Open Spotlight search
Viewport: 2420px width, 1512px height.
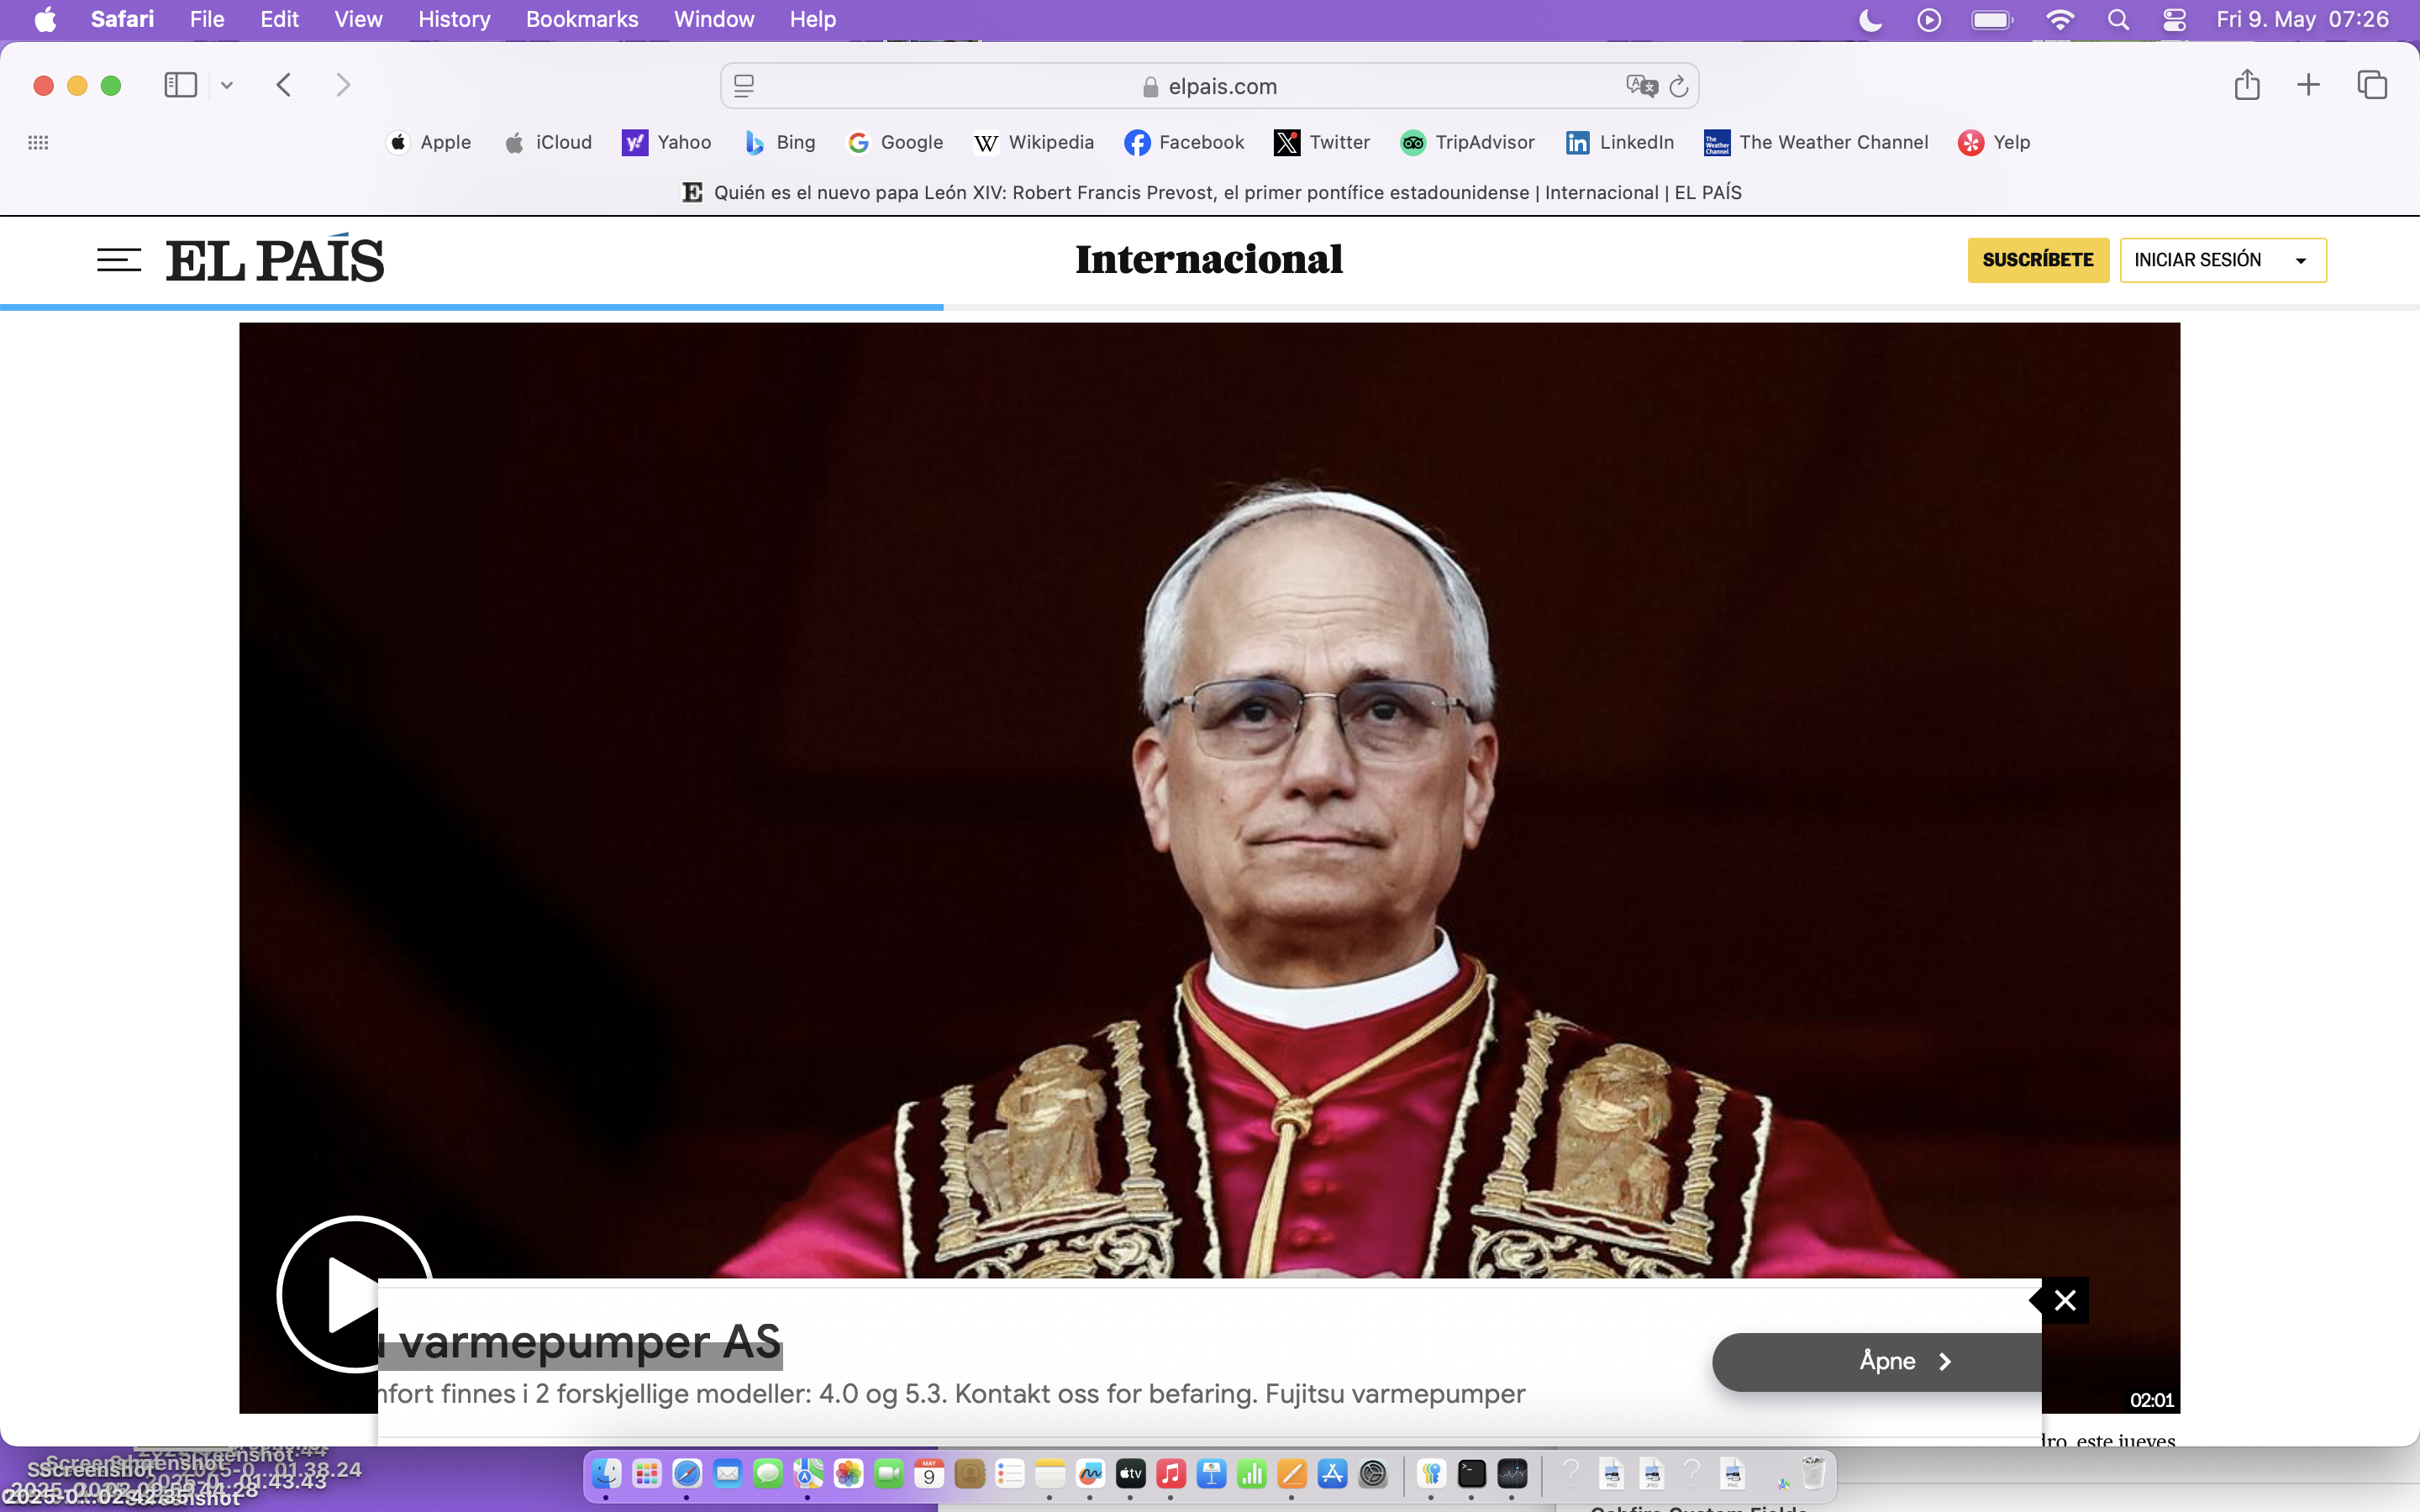pos(2118,19)
